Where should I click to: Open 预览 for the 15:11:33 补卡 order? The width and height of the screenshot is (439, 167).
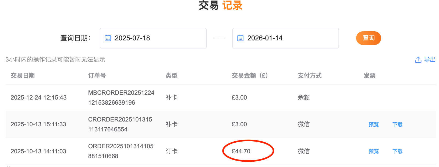pyautogui.click(x=373, y=124)
